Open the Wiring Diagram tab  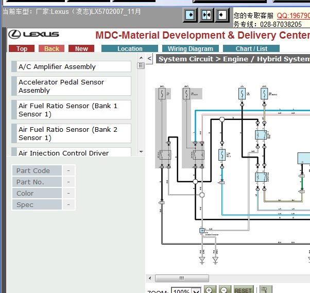coord(191,48)
